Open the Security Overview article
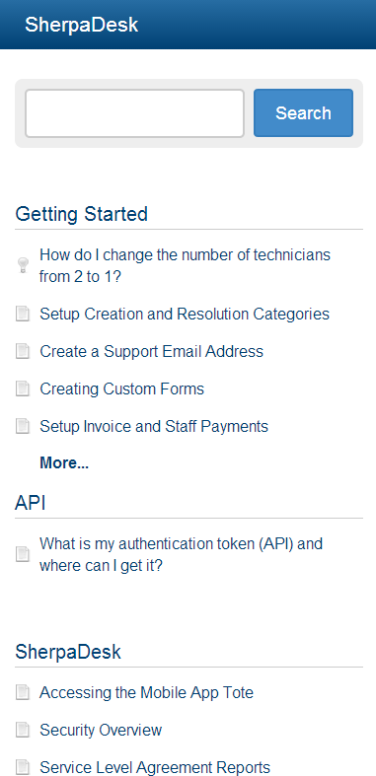 [x=101, y=730]
